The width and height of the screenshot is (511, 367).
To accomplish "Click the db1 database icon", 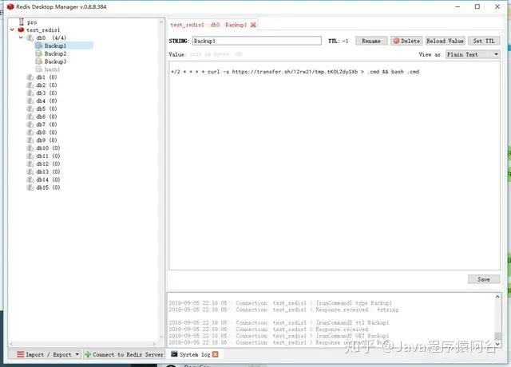I will click(30, 77).
